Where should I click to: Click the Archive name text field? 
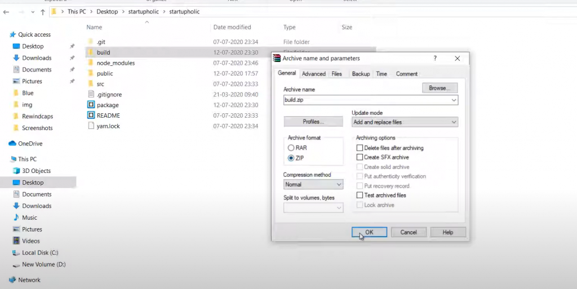pyautogui.click(x=366, y=100)
